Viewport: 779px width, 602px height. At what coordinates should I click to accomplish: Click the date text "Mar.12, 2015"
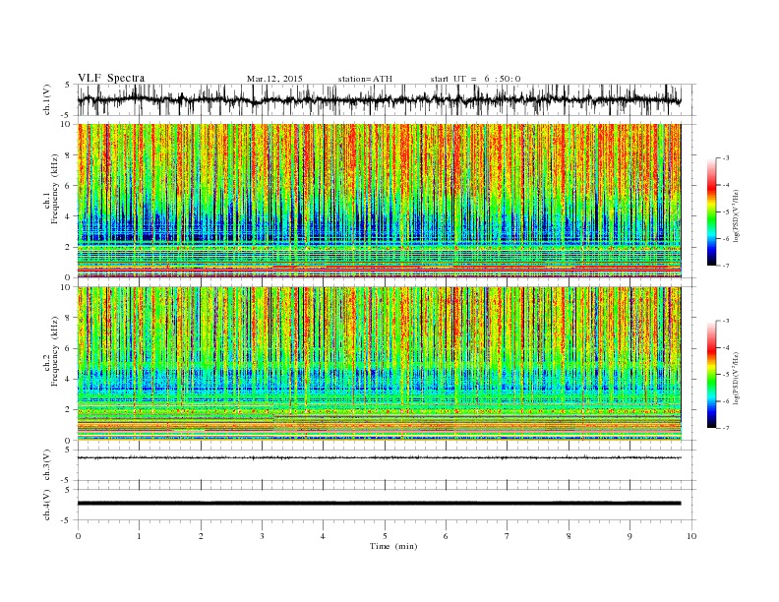pyautogui.click(x=274, y=79)
